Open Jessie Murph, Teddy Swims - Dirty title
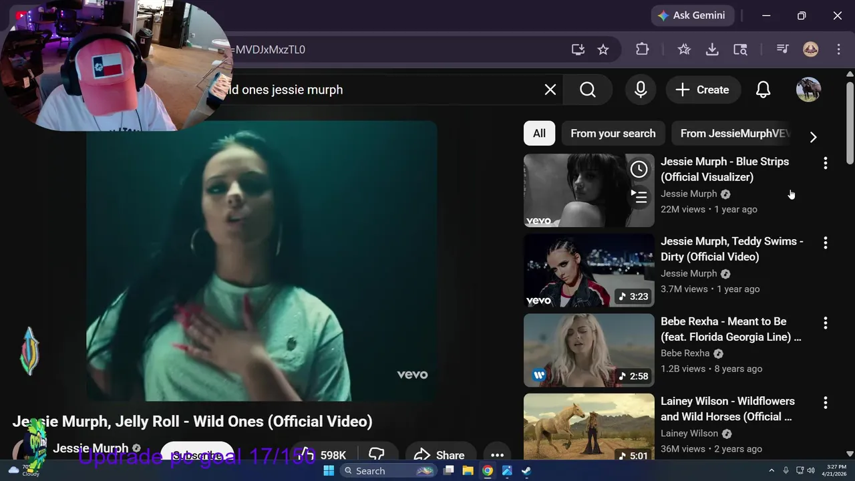Image resolution: width=855 pixels, height=481 pixels. pos(732,249)
